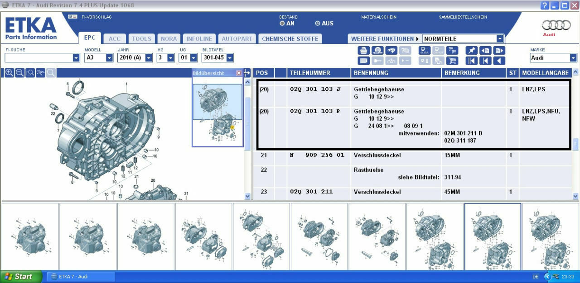Switch to the INFOLINE tab
This screenshot has width=580, height=283.
(199, 39)
